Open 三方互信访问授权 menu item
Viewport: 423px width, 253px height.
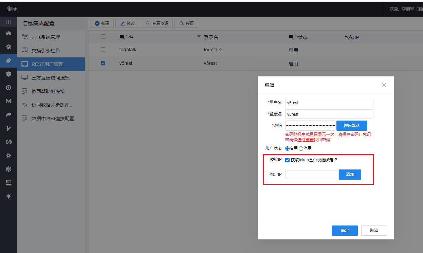click(50, 78)
